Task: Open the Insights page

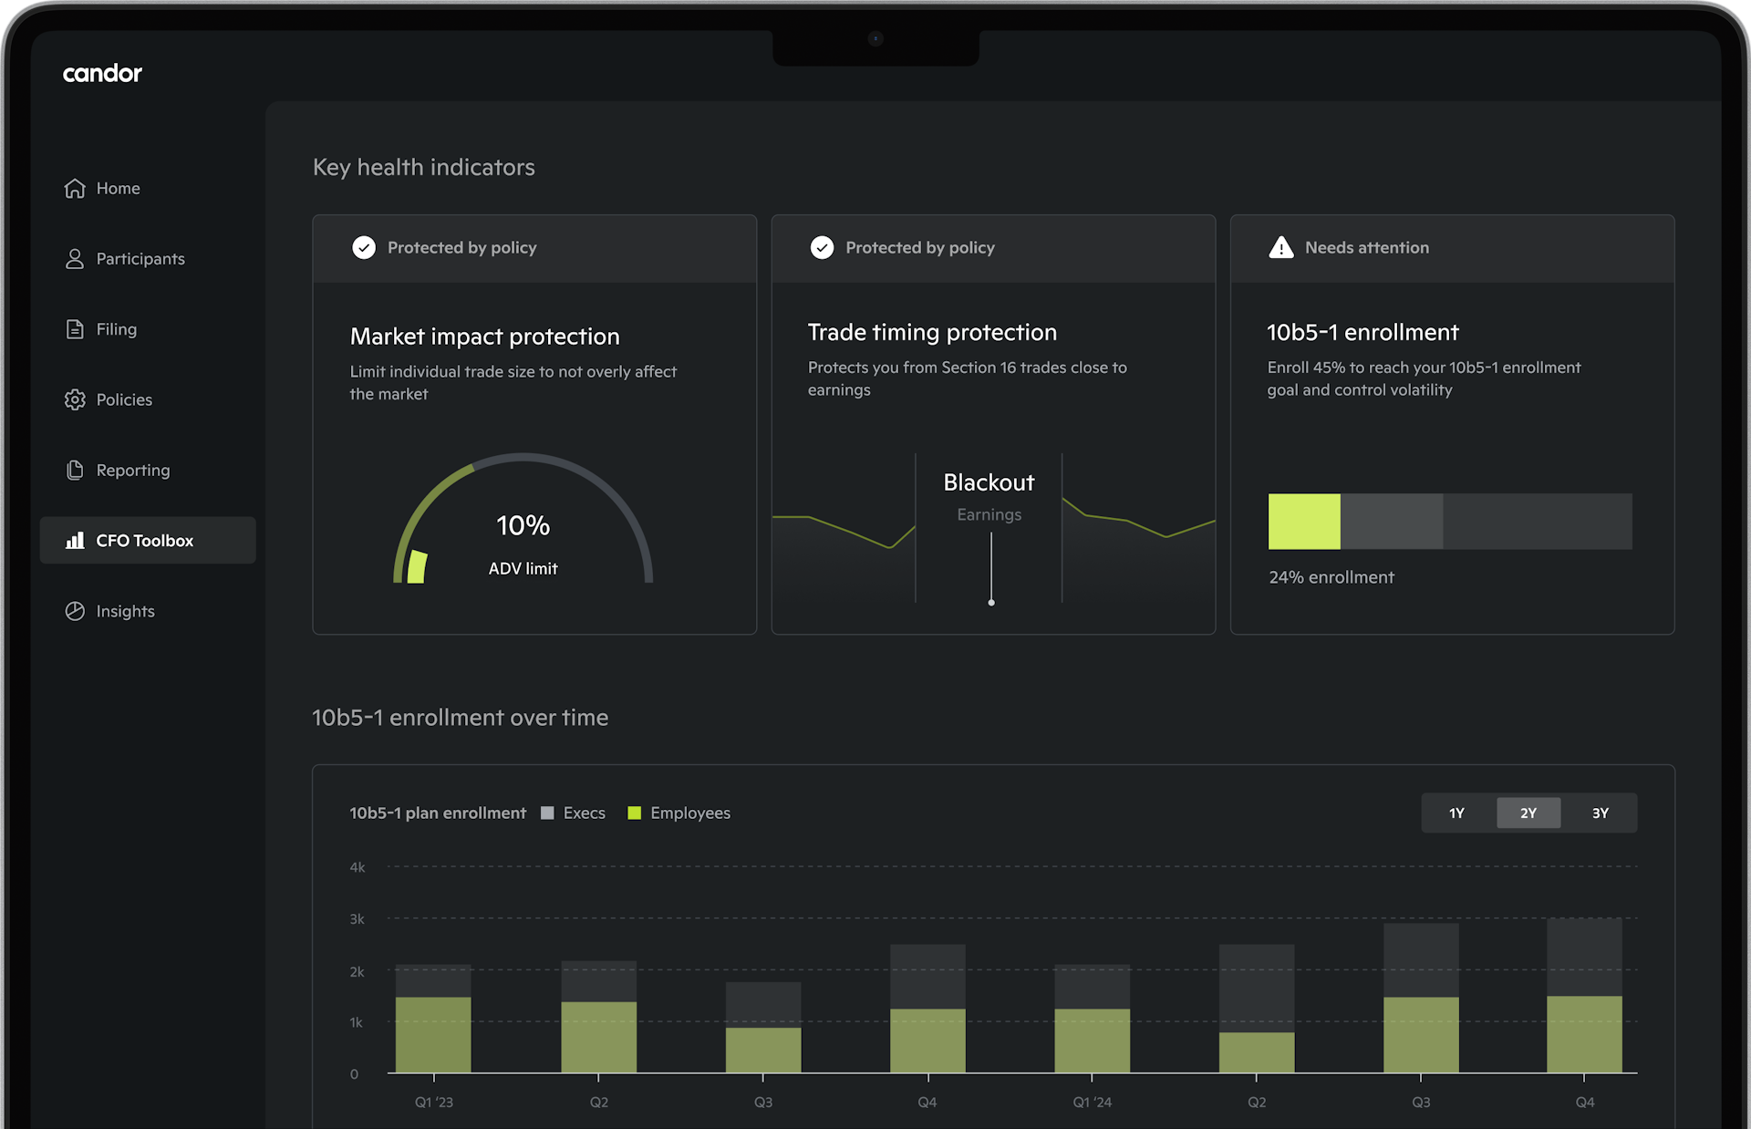Action: (x=148, y=611)
